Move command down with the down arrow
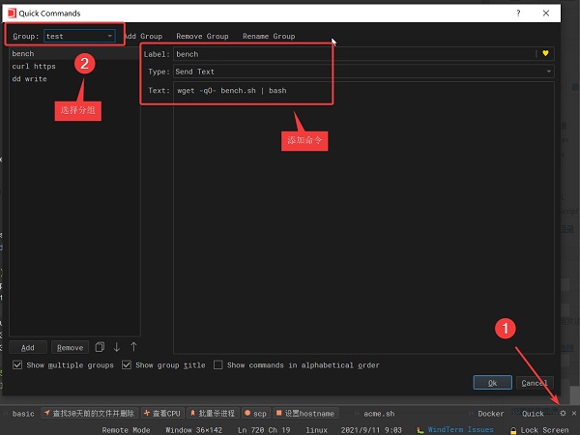This screenshot has width=580, height=435. 117,347
